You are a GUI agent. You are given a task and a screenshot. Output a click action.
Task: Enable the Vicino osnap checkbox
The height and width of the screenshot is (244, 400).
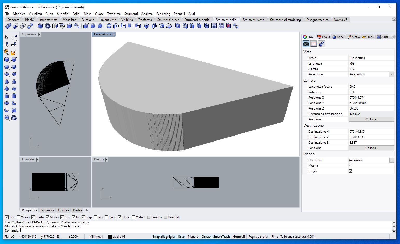tap(19, 217)
